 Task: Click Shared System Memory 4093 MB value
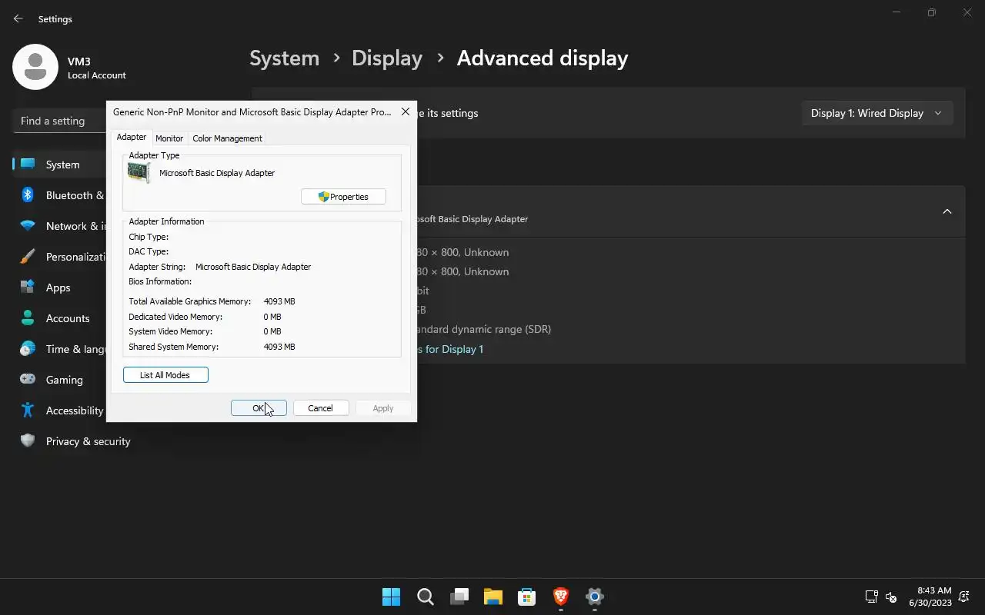pos(279,347)
